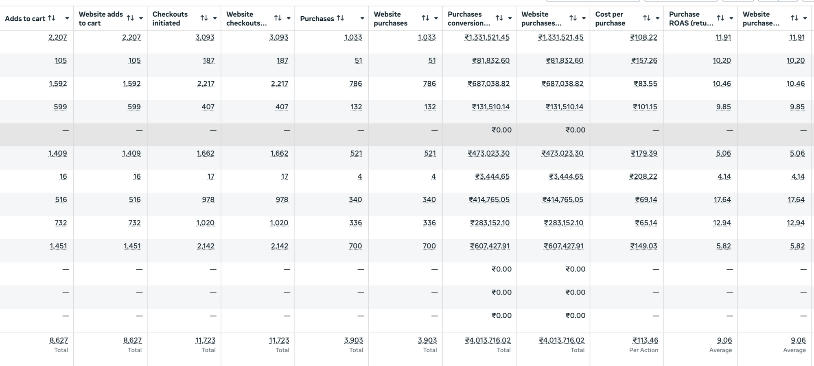Sort the Website adds to cart column
This screenshot has height=366, width=814.
click(130, 18)
